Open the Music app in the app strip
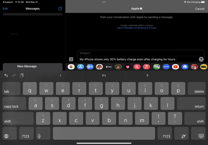Viewport: 208px width, 145px height. 146,67
